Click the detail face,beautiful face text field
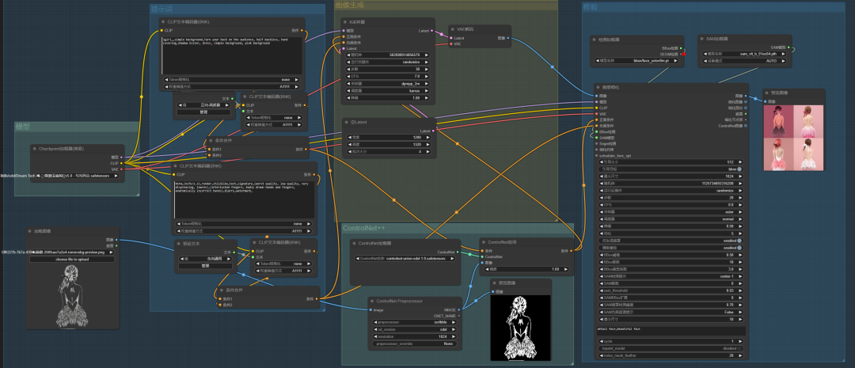This screenshot has width=855, height=368. (672, 330)
